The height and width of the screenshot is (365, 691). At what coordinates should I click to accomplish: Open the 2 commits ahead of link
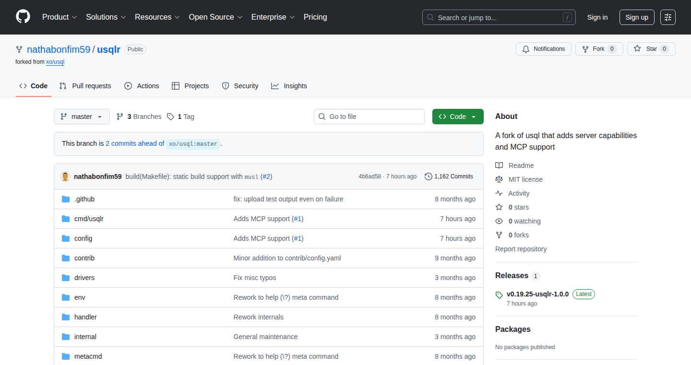[135, 143]
